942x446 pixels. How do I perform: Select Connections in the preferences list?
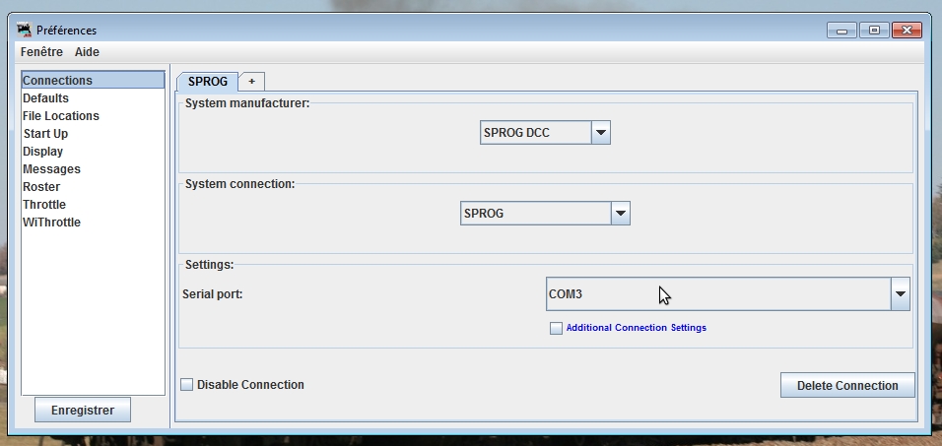coord(93,80)
